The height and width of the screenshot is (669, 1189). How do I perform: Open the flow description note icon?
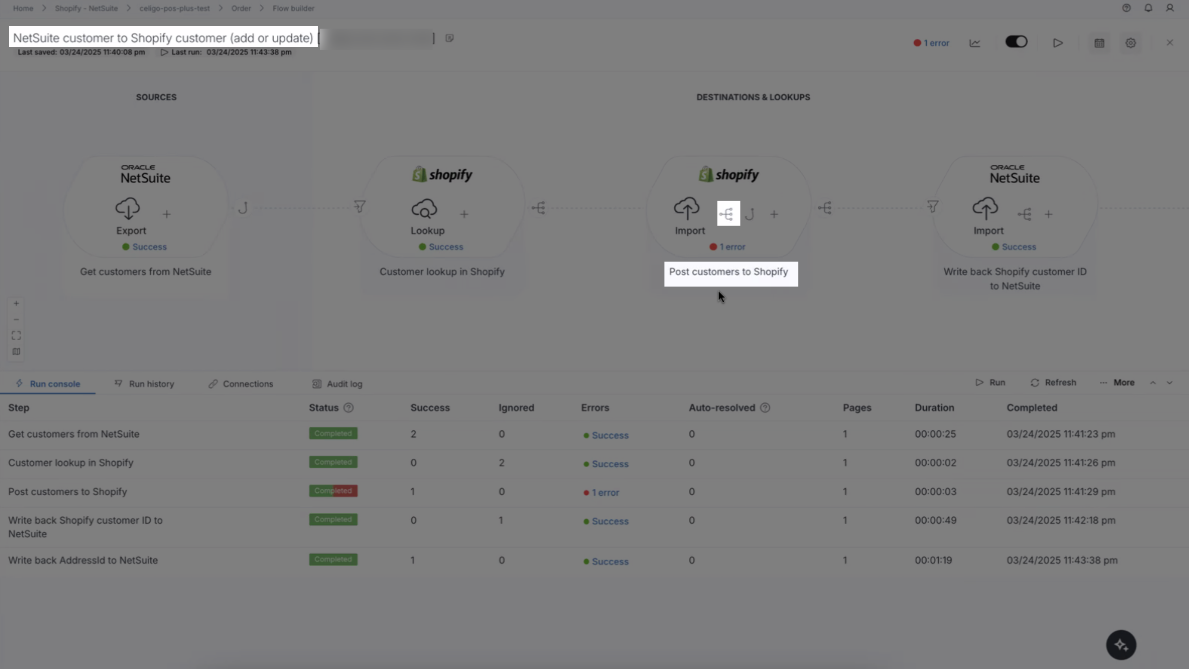(x=449, y=38)
